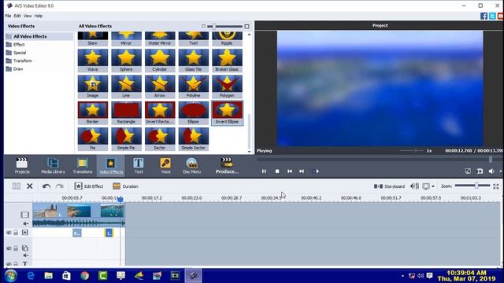This screenshot has height=283, width=504.
Task: Click the Edit Effect button
Action: [89, 186]
